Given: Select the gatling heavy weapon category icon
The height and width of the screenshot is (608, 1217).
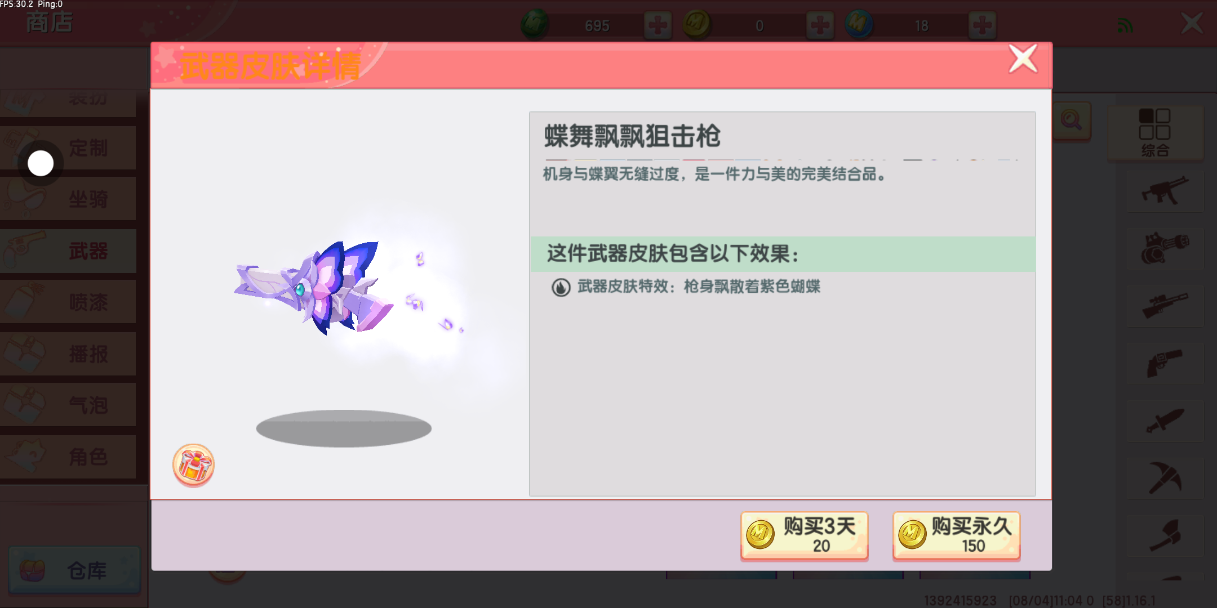Looking at the screenshot, I should pyautogui.click(x=1165, y=249).
